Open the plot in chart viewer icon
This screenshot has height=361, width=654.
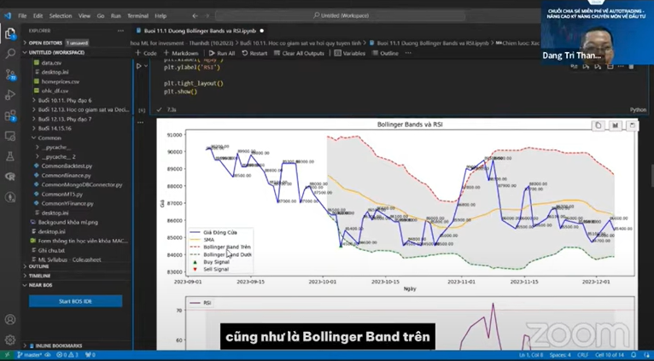[x=616, y=125]
